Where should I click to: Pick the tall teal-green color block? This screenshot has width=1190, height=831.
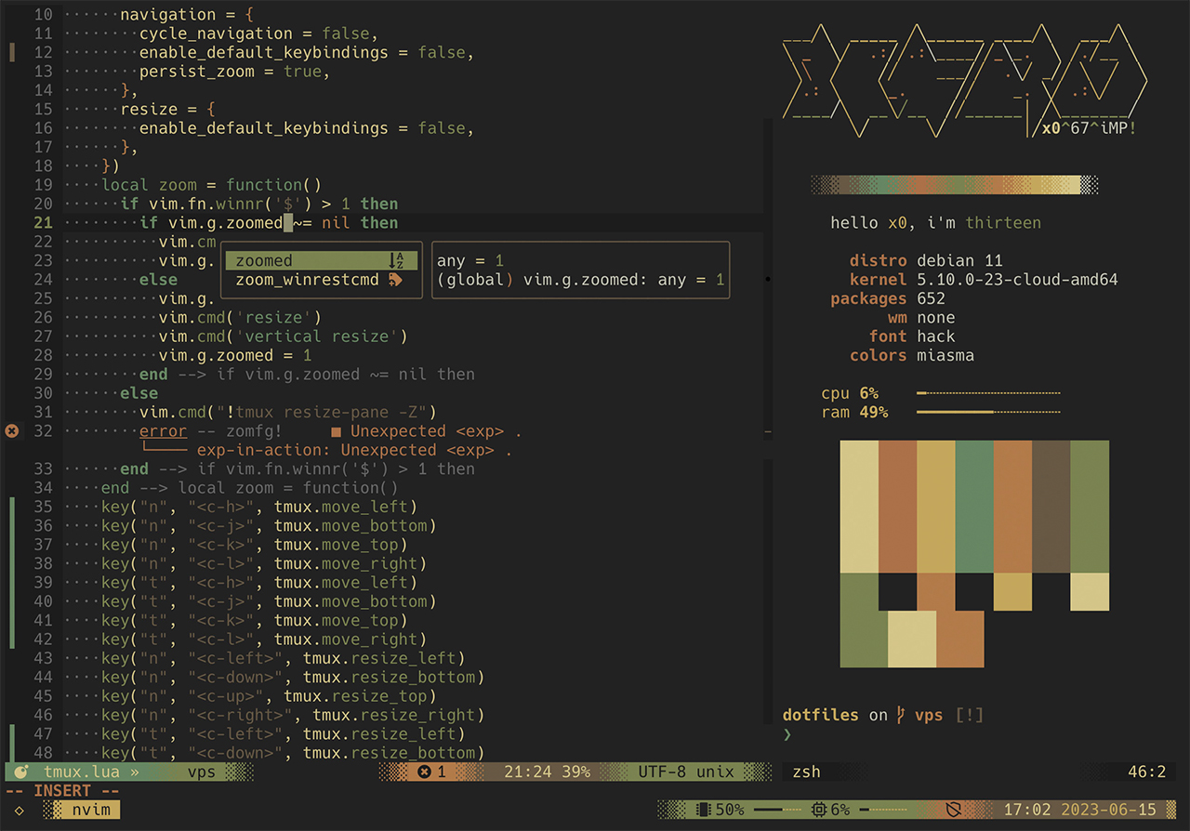pos(974,507)
